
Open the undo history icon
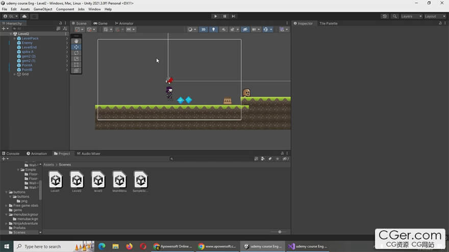(384, 16)
